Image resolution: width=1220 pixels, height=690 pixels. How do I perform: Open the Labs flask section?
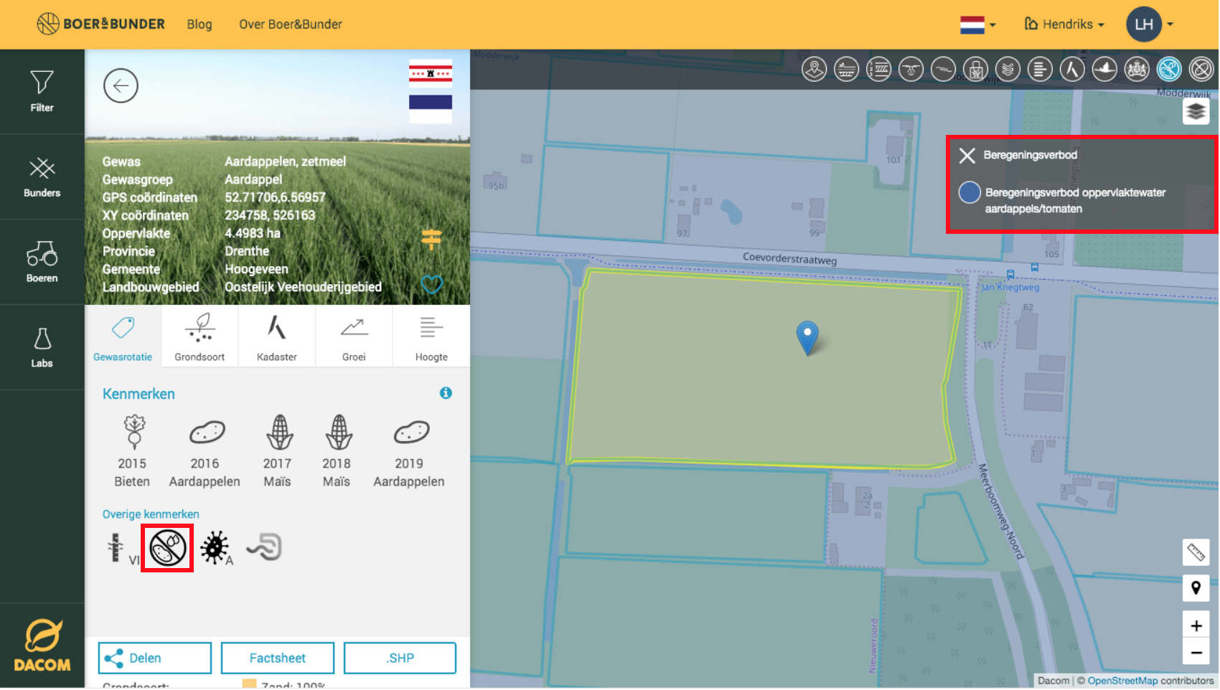tap(42, 347)
